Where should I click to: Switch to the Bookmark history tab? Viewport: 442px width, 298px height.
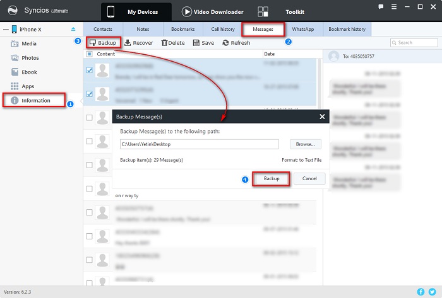pos(347,29)
